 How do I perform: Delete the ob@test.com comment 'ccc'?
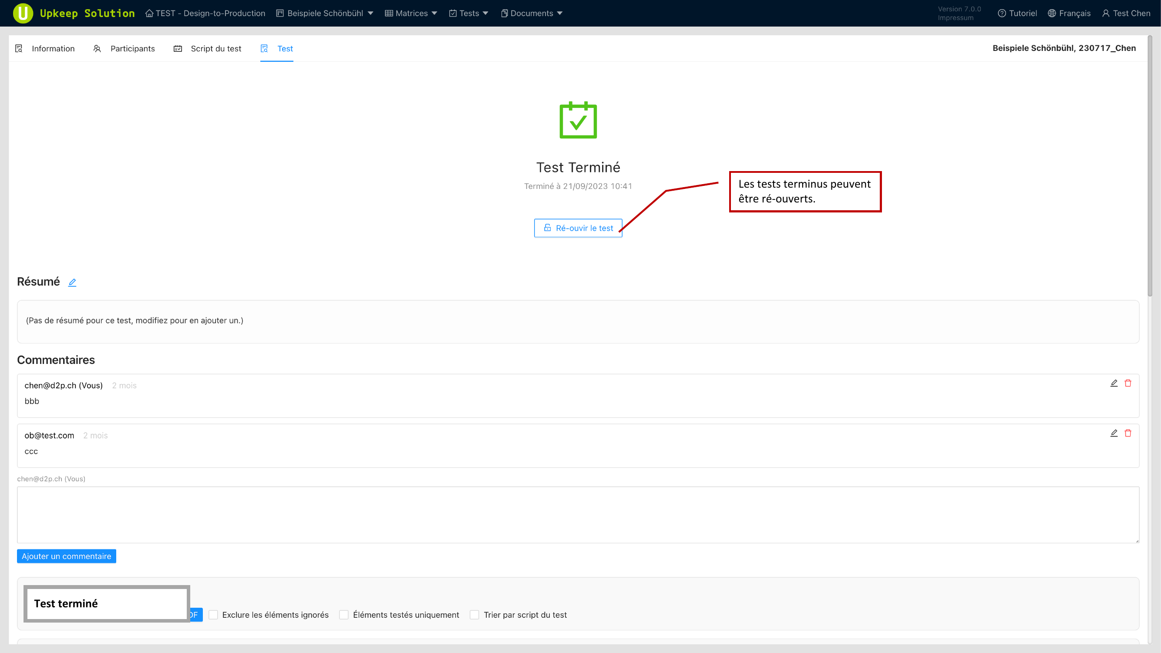click(x=1127, y=433)
